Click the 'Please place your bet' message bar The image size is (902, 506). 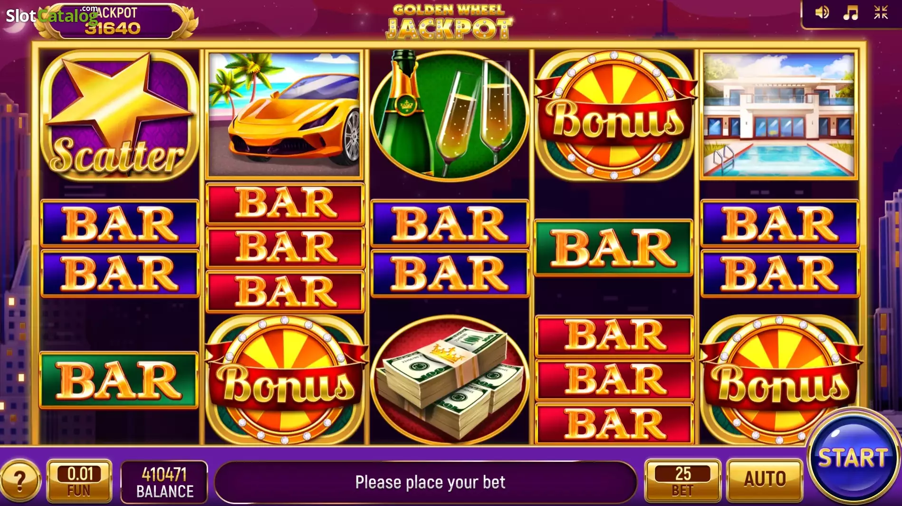(x=426, y=482)
